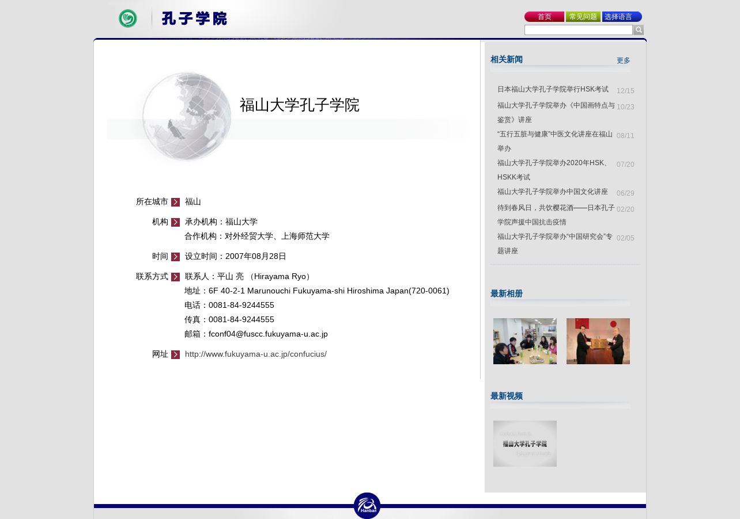The height and width of the screenshot is (519, 740).
Task: Click the 最新视频 section heading
Action: click(507, 396)
